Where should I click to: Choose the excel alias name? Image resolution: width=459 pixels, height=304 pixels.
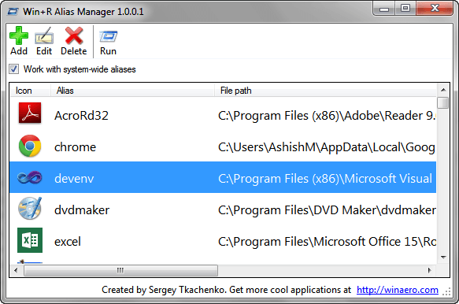pos(68,242)
